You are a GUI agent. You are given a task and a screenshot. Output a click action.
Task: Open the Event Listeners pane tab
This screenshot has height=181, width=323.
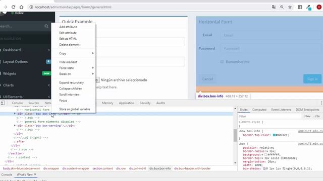point(281,110)
